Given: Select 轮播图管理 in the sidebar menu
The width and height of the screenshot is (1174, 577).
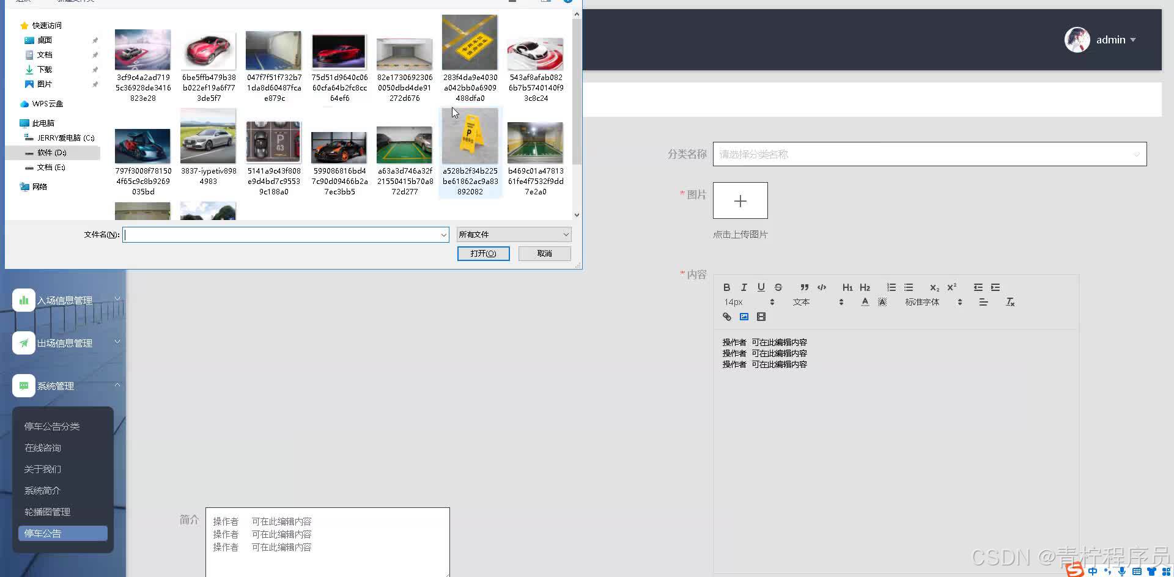Looking at the screenshot, I should point(47,512).
